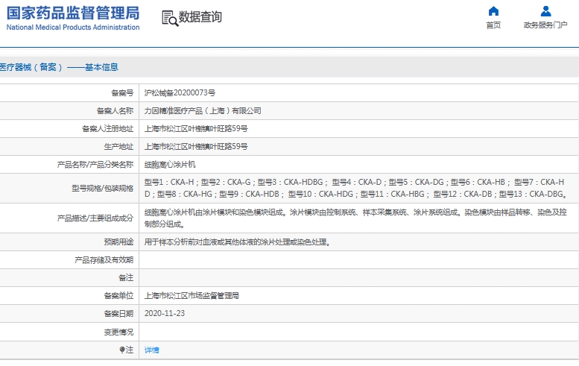
Task: Click the 备案人名称 label
Action: pos(115,111)
